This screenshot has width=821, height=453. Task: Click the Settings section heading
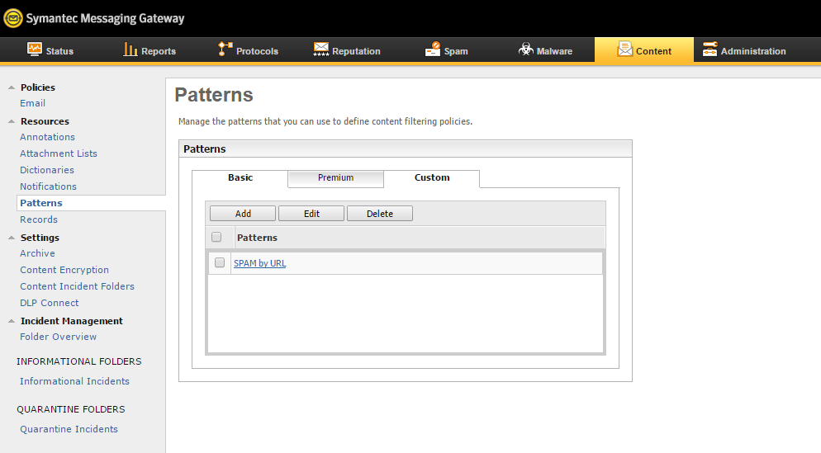[x=40, y=238]
